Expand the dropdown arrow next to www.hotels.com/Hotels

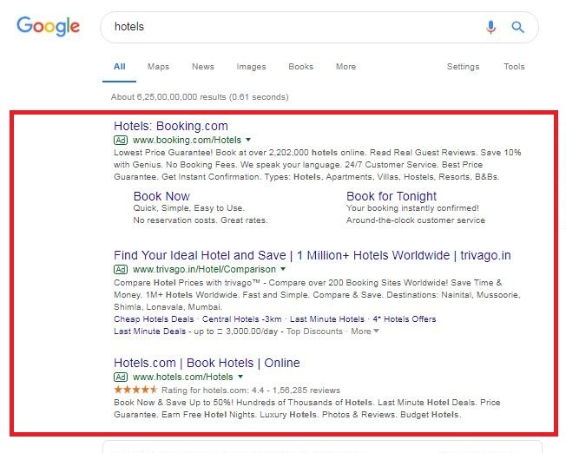click(x=240, y=377)
